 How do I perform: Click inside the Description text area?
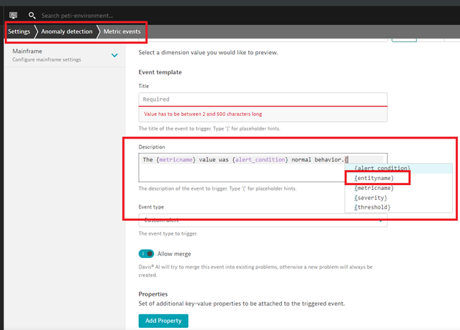[x=263, y=167]
